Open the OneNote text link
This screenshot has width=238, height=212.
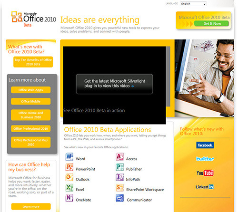(83, 200)
